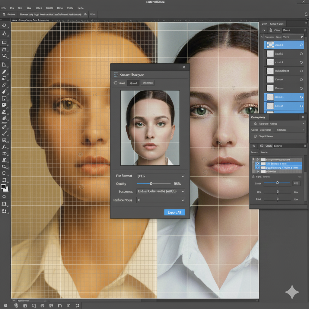Switch to the middle tab in Smart Sharpen

133,83
